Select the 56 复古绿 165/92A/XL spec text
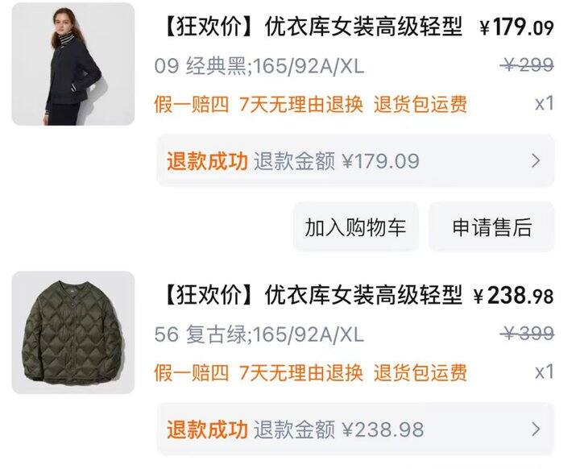580x469 pixels. tap(259, 334)
